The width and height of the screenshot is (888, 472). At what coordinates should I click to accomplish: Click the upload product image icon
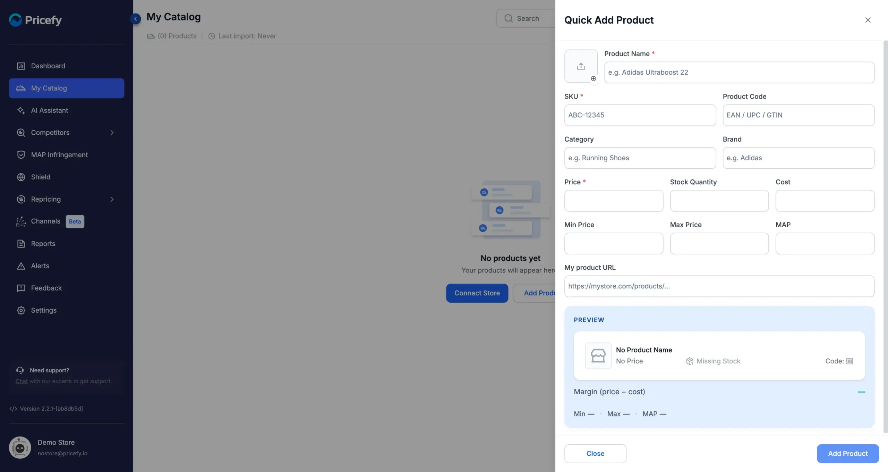click(x=581, y=66)
